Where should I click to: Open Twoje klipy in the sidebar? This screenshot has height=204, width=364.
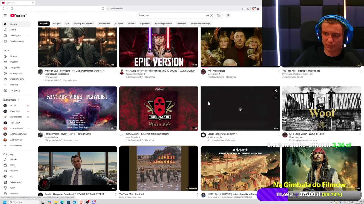click(x=16, y=90)
